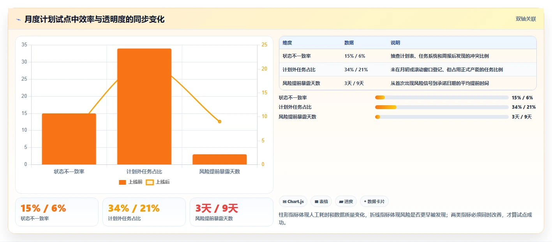This screenshot has width=552, height=242.
Task: Click the icon in the Chart.js chip
Action: tap(285, 201)
